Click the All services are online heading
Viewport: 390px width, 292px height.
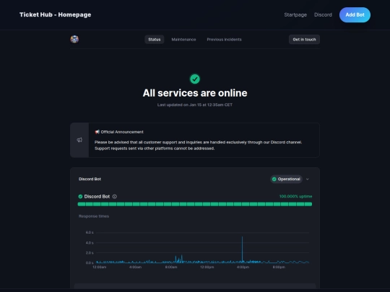click(195, 93)
